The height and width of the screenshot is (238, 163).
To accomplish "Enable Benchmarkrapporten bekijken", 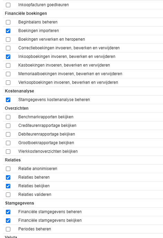I will pyautogui.click(x=8, y=117).
